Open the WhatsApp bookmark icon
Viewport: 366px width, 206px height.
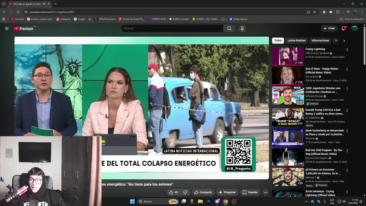coord(223,19)
